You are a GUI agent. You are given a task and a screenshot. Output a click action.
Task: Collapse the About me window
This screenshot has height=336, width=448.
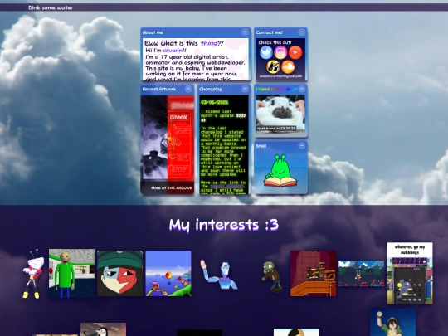click(x=245, y=32)
